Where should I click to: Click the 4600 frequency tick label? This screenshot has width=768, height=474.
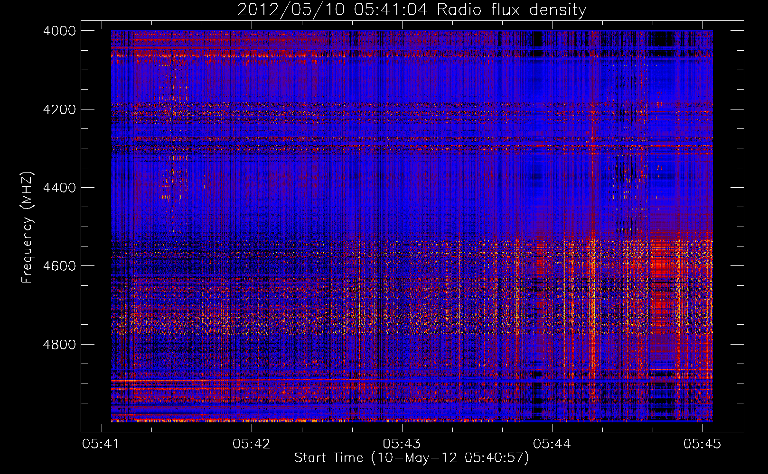tap(59, 266)
